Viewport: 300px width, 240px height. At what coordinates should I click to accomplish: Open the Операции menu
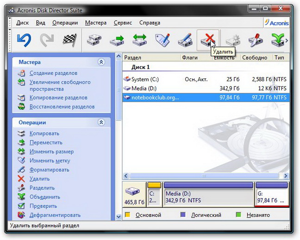tap(65, 23)
